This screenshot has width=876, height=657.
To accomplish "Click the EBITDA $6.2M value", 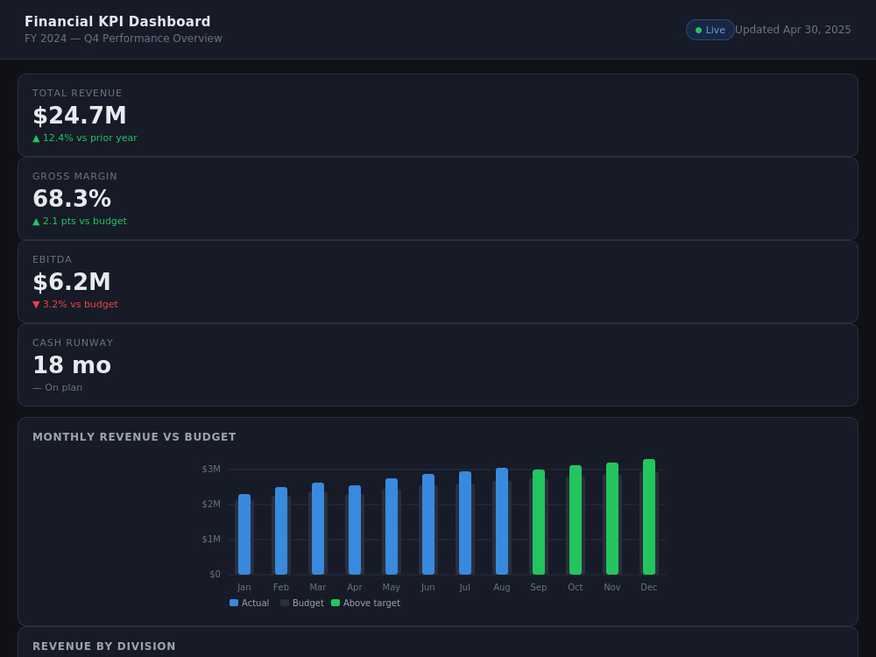I will tap(72, 282).
